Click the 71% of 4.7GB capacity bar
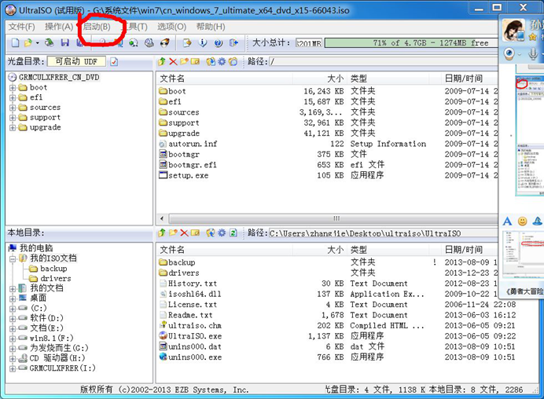This screenshot has width=544, height=399. [411, 43]
